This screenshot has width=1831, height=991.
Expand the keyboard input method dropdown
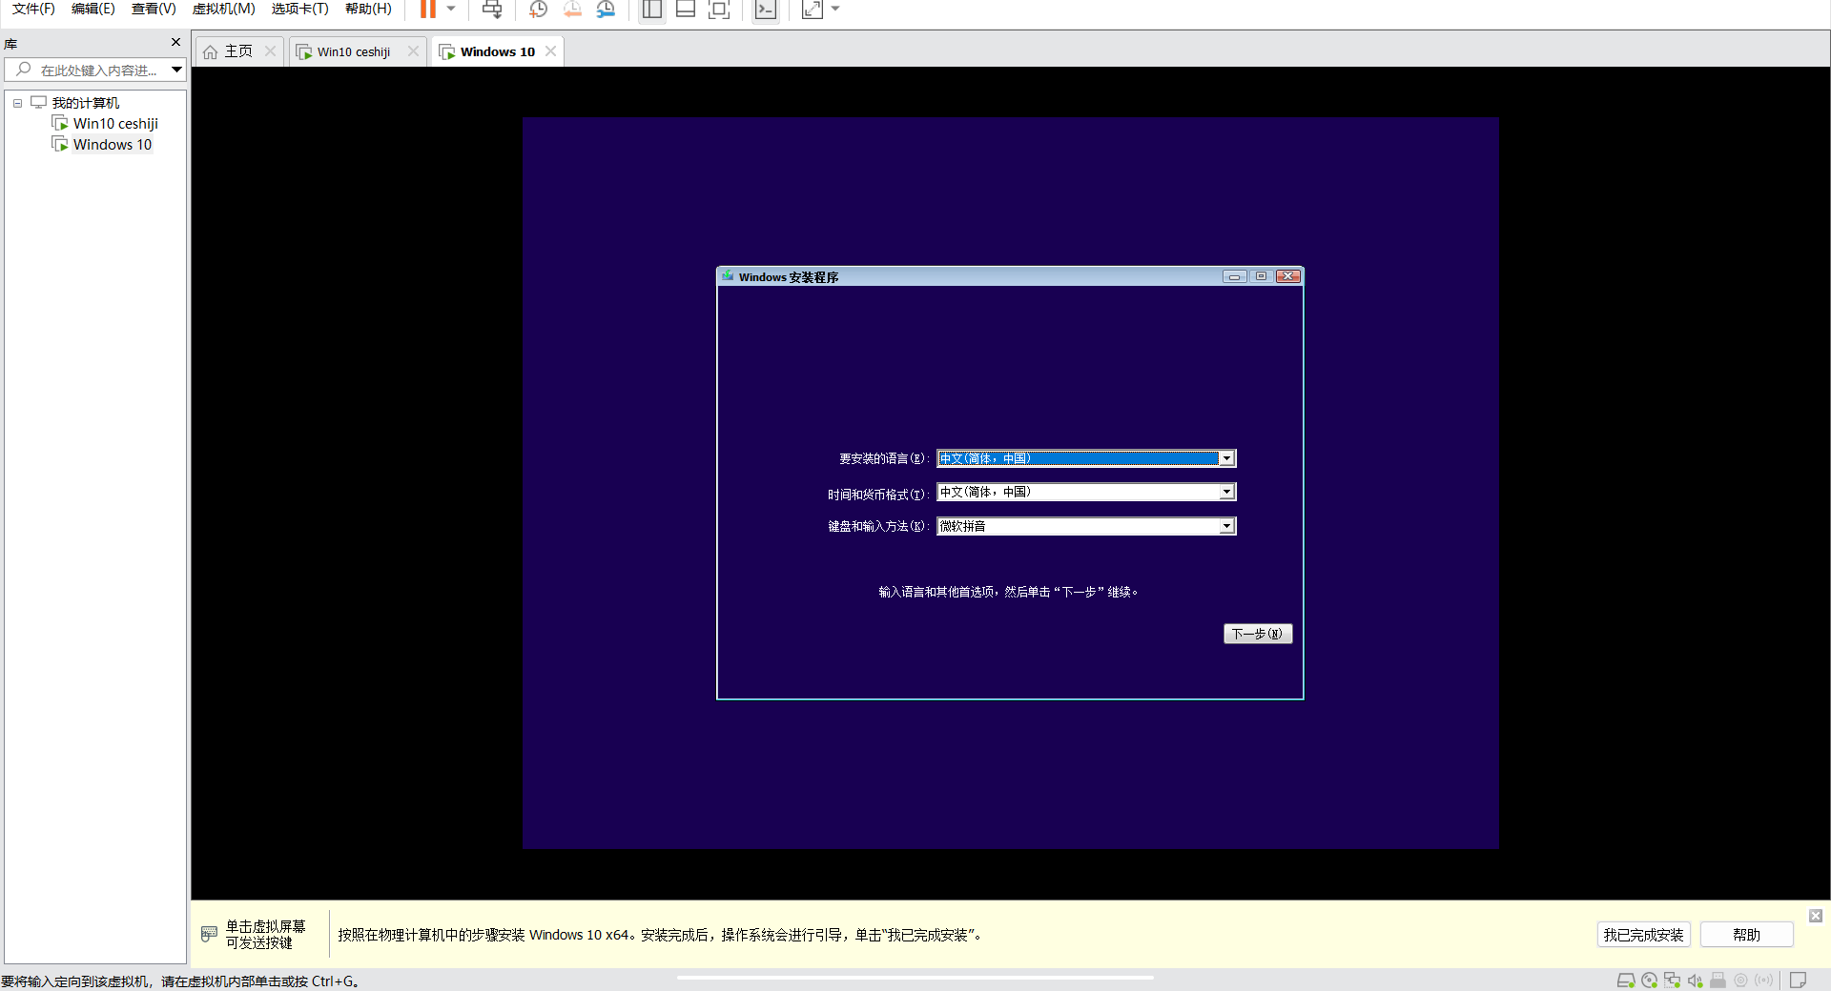pyautogui.click(x=1226, y=526)
